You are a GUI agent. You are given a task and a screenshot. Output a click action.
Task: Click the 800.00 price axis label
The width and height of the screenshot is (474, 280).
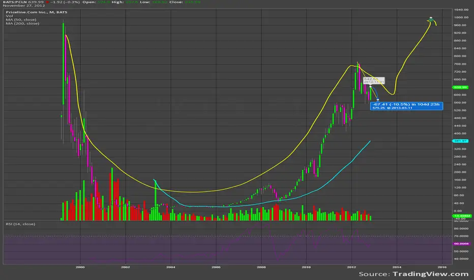click(x=460, y=56)
